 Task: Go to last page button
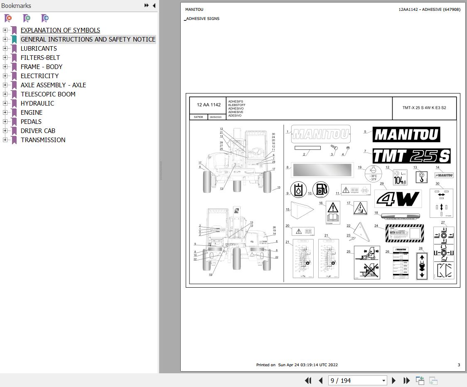(x=406, y=380)
